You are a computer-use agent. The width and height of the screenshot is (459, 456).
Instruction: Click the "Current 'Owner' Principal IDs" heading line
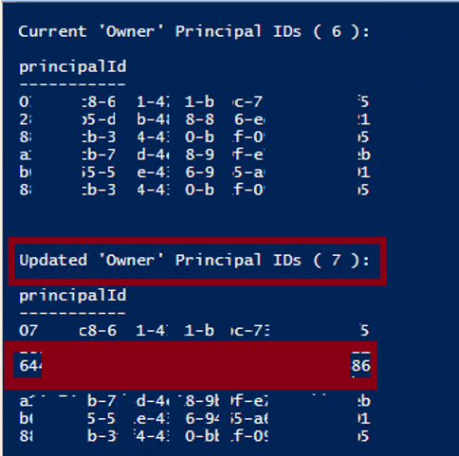point(193,32)
